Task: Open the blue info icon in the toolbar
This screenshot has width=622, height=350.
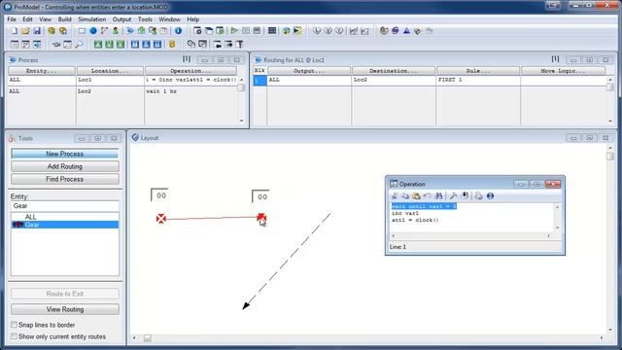Action: [178, 31]
